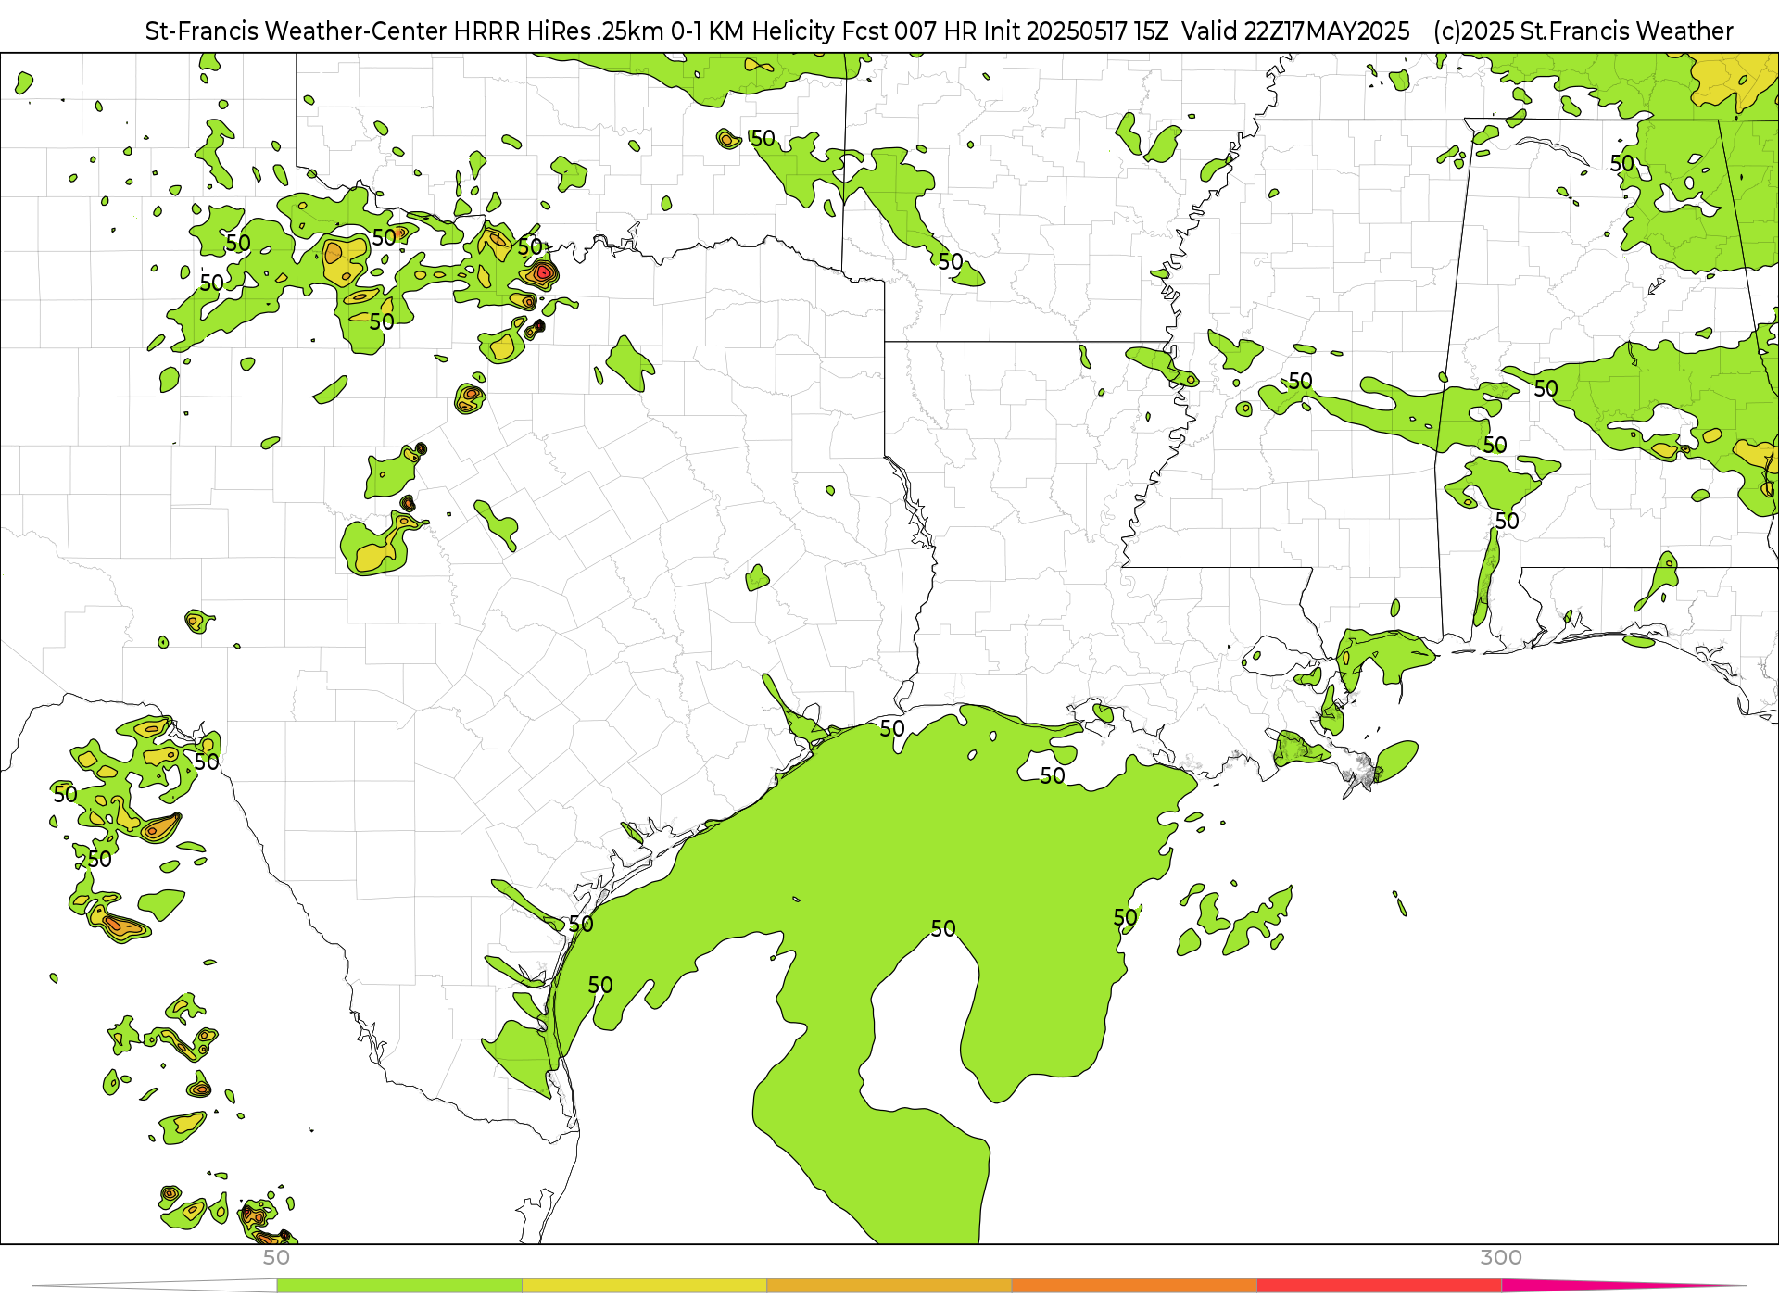Click the "Valid 22Z17MAY2025" text in the title
Image resolution: width=1779 pixels, height=1297 pixels.
(1295, 31)
